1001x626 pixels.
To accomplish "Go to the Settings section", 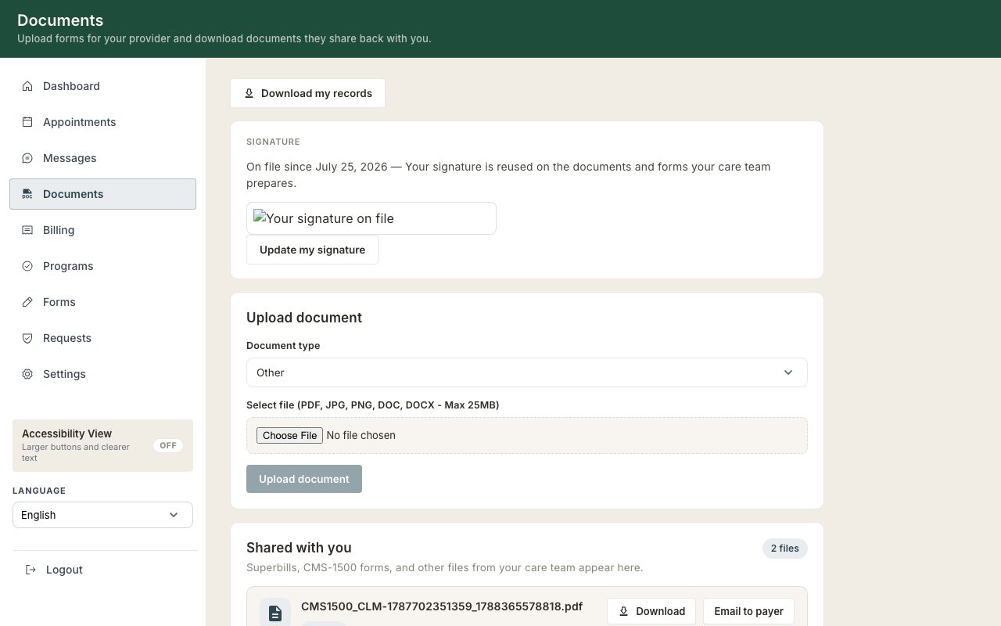I will pyautogui.click(x=102, y=374).
